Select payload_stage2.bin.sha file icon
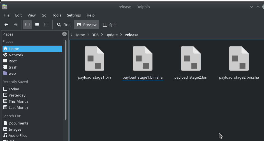 tap(239, 58)
